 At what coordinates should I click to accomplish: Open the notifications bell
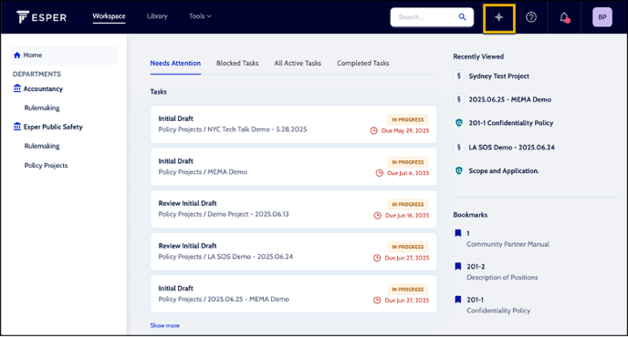(x=564, y=17)
